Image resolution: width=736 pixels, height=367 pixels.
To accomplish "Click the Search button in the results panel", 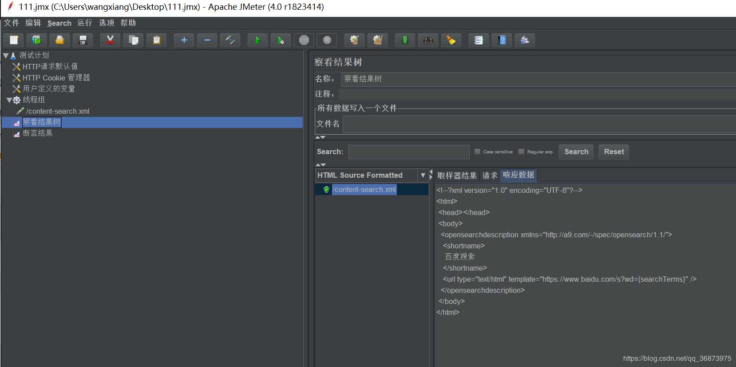I will [x=576, y=152].
